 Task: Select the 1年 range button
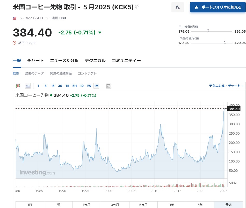click(172, 205)
